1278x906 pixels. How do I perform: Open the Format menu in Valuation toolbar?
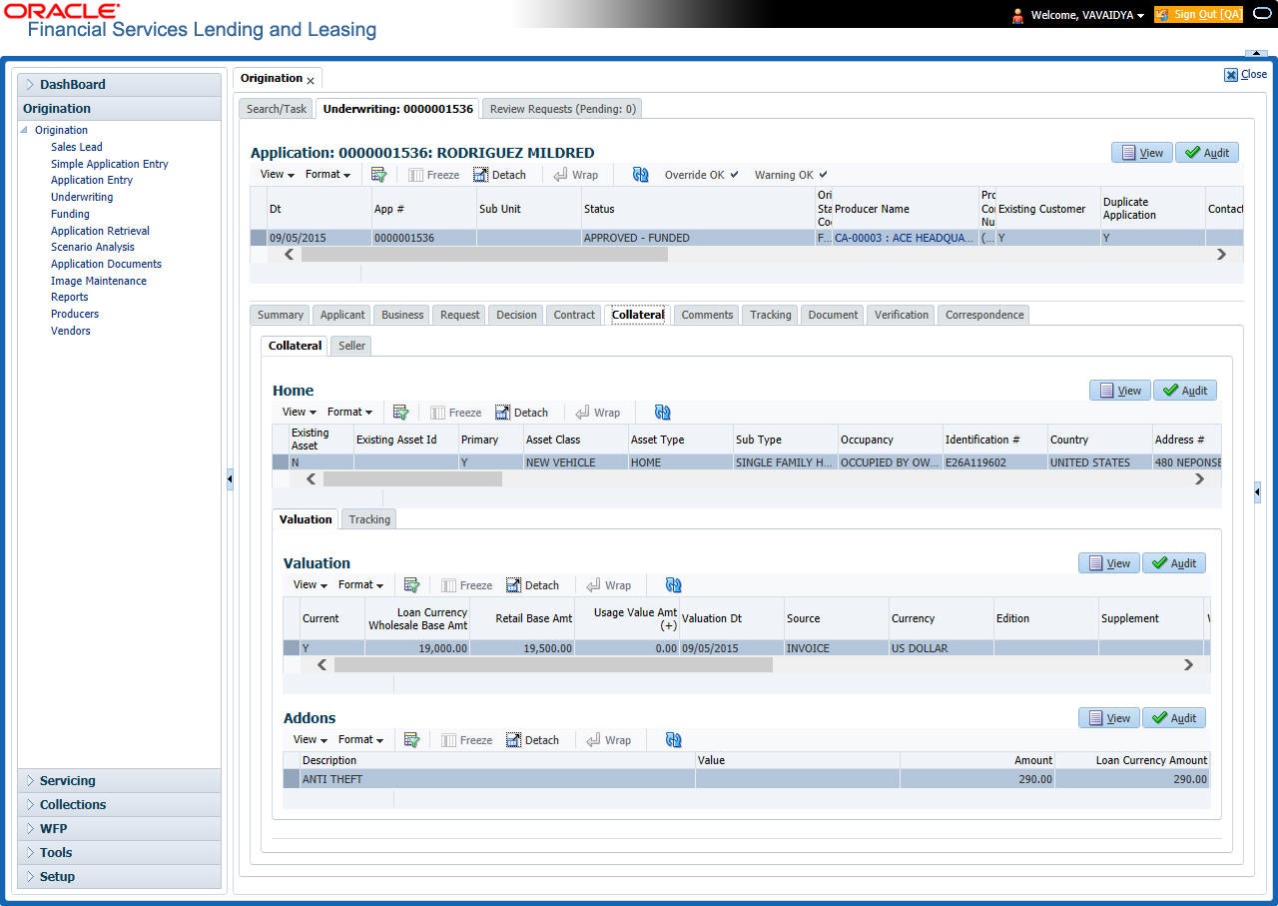360,585
